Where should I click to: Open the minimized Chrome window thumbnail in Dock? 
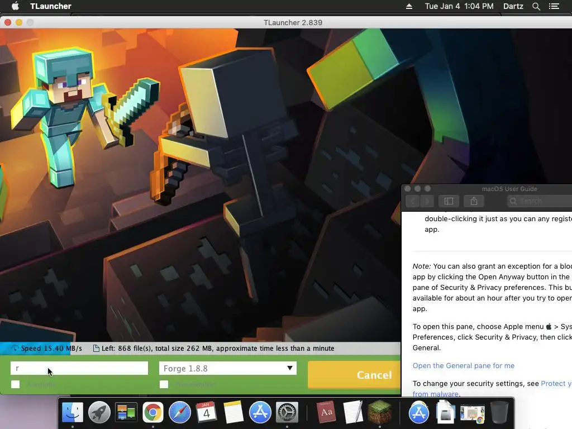(x=473, y=414)
